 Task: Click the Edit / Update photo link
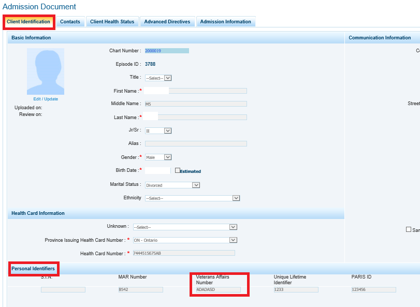[x=46, y=99]
